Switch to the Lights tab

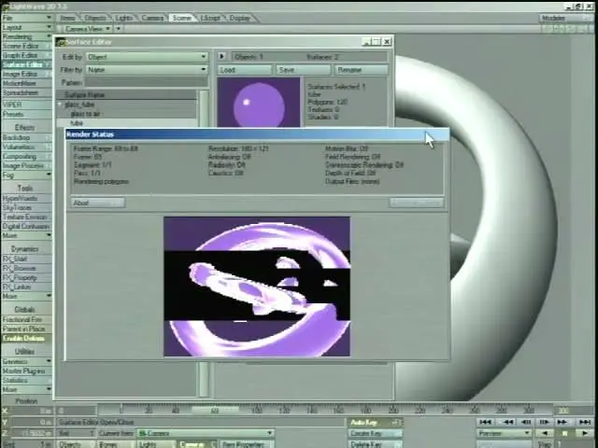123,18
